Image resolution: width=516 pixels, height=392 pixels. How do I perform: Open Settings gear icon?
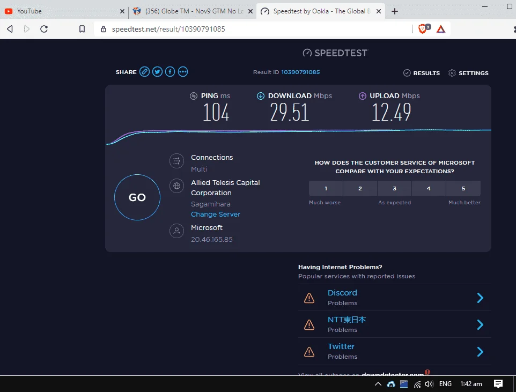[x=452, y=73]
